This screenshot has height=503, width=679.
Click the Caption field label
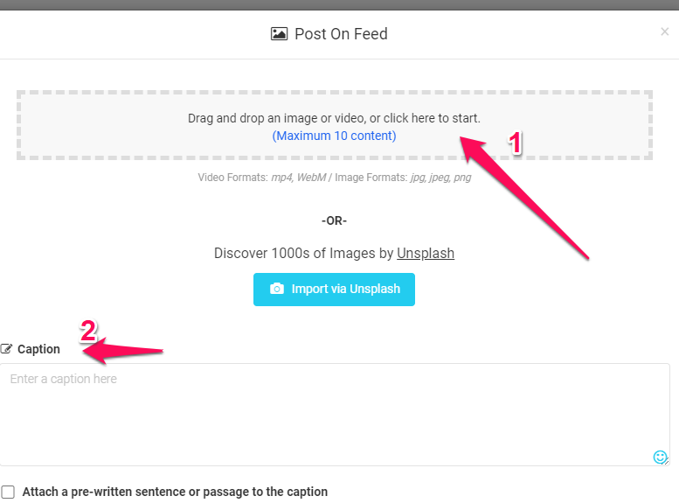pos(38,349)
